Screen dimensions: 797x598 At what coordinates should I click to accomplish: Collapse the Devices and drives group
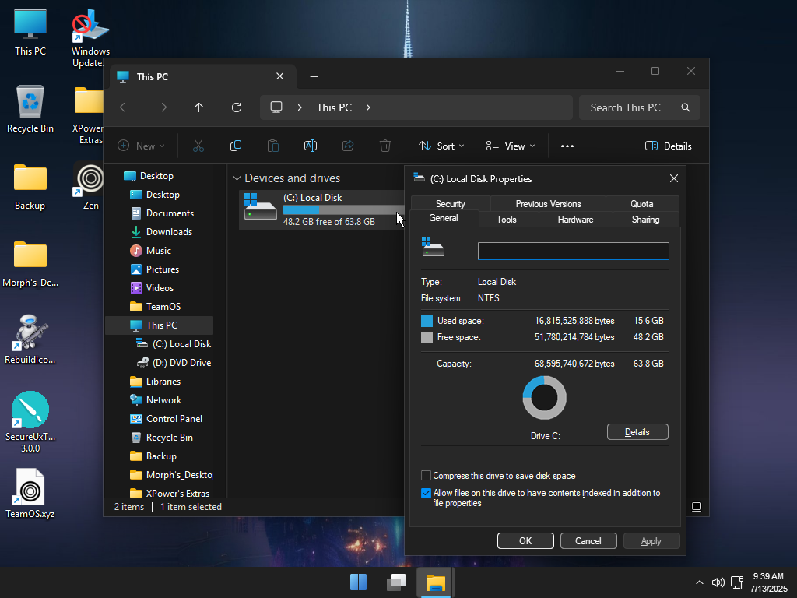coord(237,178)
